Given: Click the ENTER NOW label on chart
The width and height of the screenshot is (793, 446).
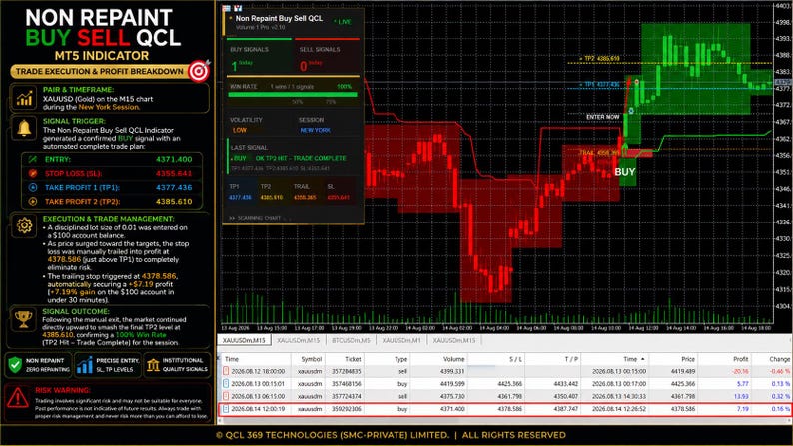Looking at the screenshot, I should tap(602, 117).
